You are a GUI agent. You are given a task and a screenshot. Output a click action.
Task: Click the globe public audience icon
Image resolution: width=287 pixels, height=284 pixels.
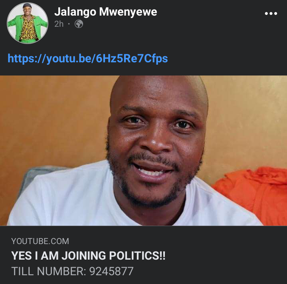(79, 24)
